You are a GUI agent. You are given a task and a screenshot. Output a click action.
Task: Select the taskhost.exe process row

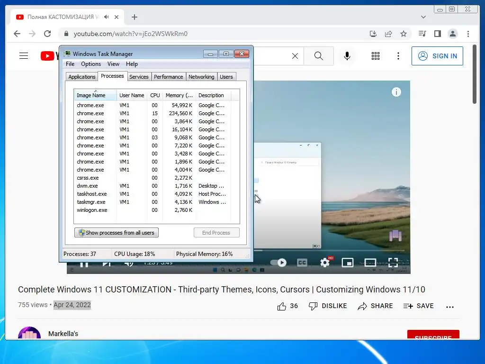tap(153, 194)
